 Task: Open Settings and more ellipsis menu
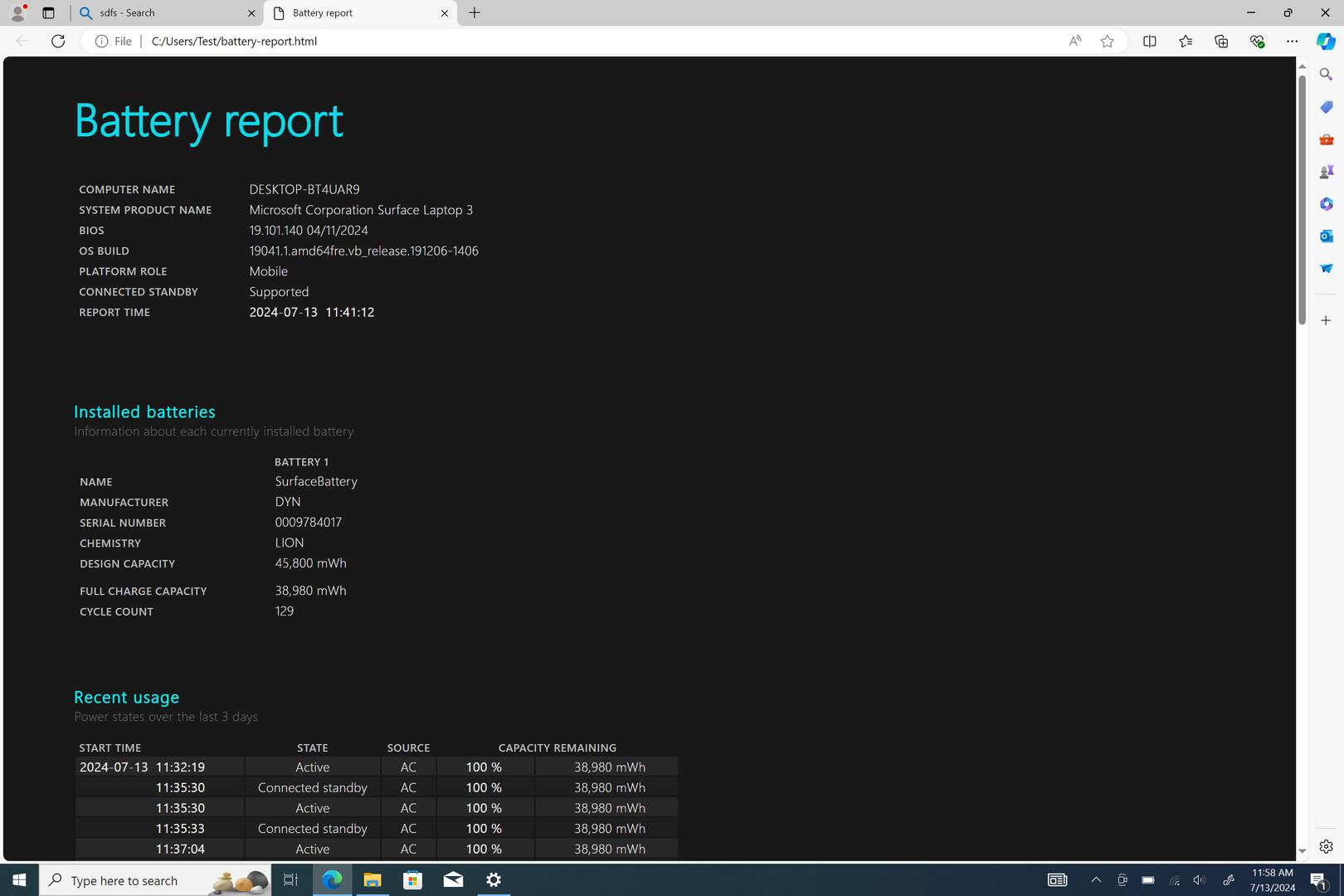pos(1292,41)
